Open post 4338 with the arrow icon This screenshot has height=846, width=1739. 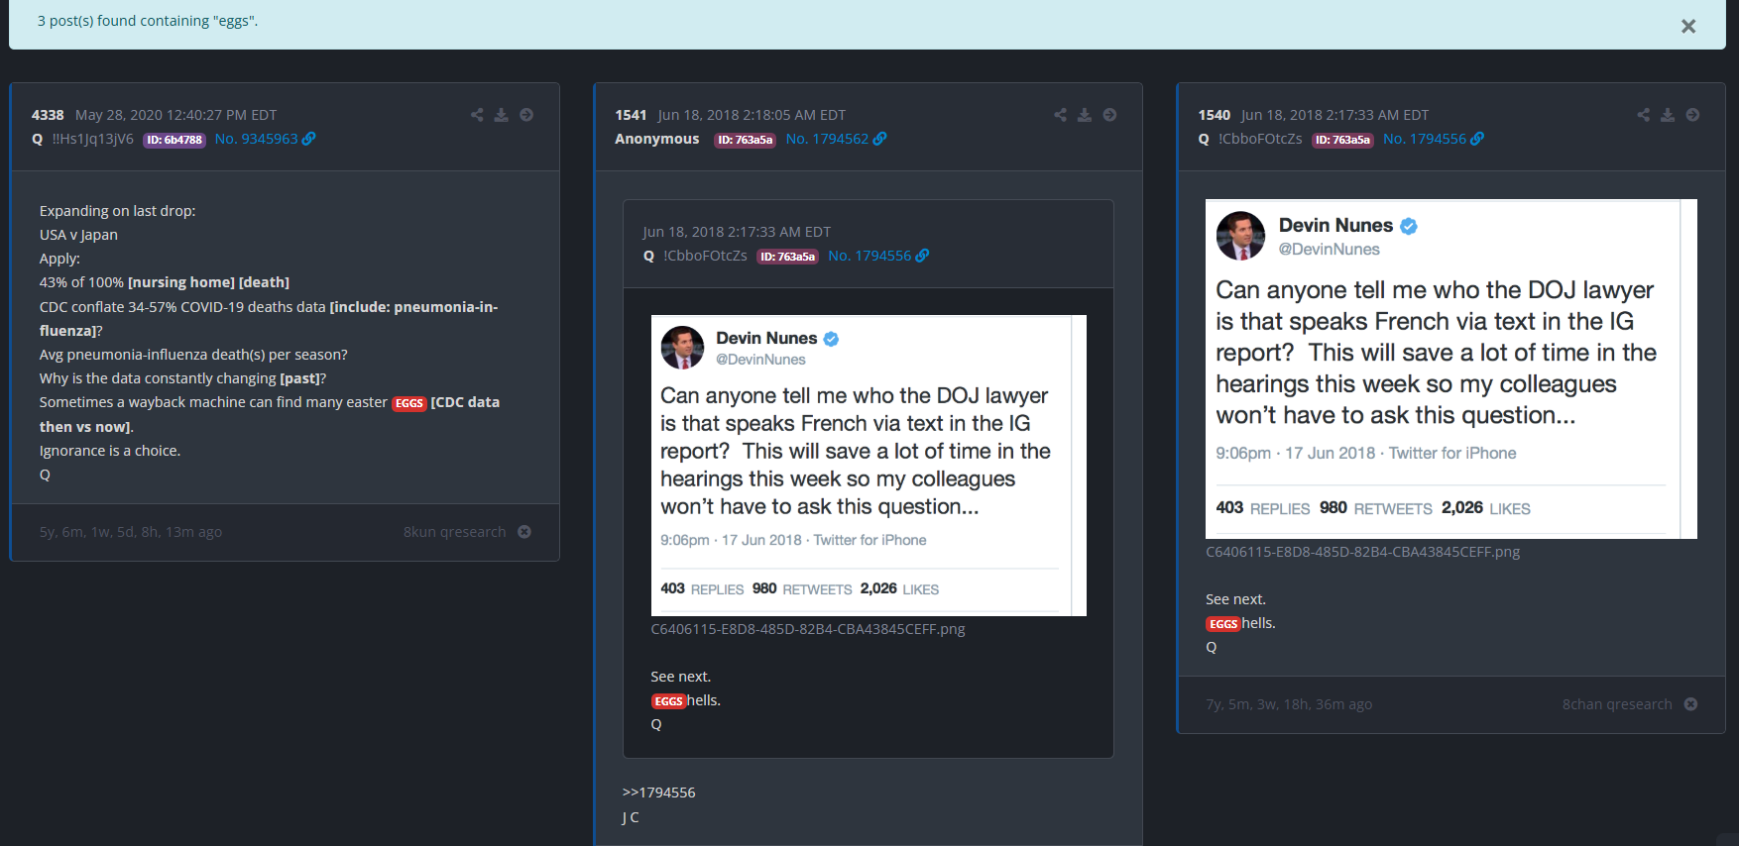tap(526, 115)
